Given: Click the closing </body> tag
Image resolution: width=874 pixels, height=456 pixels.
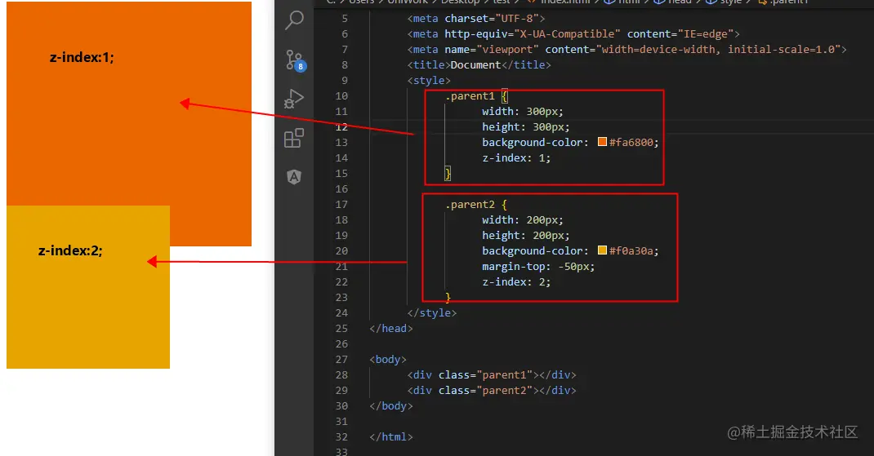Looking at the screenshot, I should click(x=390, y=406).
